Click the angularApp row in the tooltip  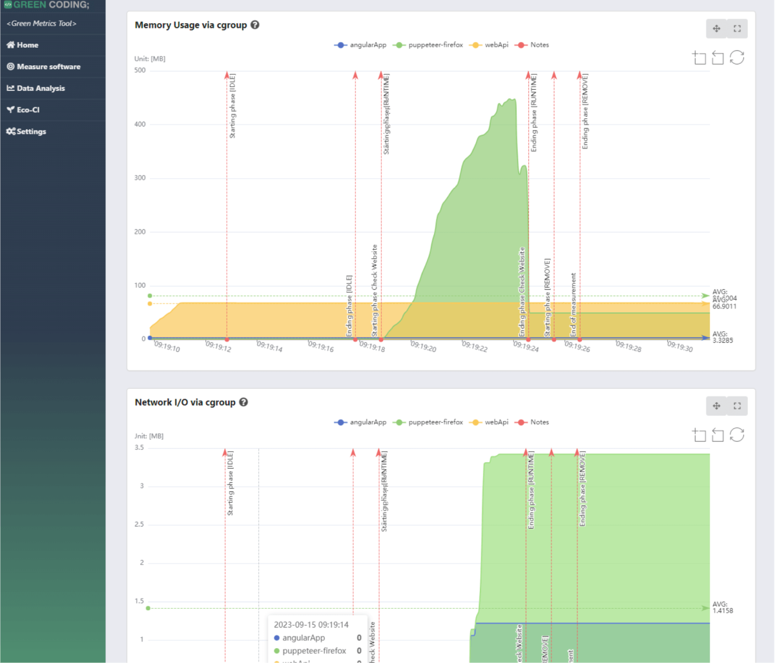click(x=318, y=638)
